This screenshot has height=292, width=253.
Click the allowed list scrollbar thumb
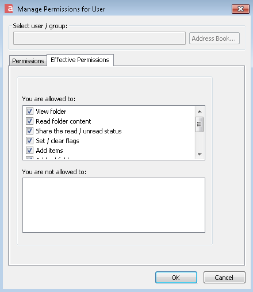pos(200,124)
